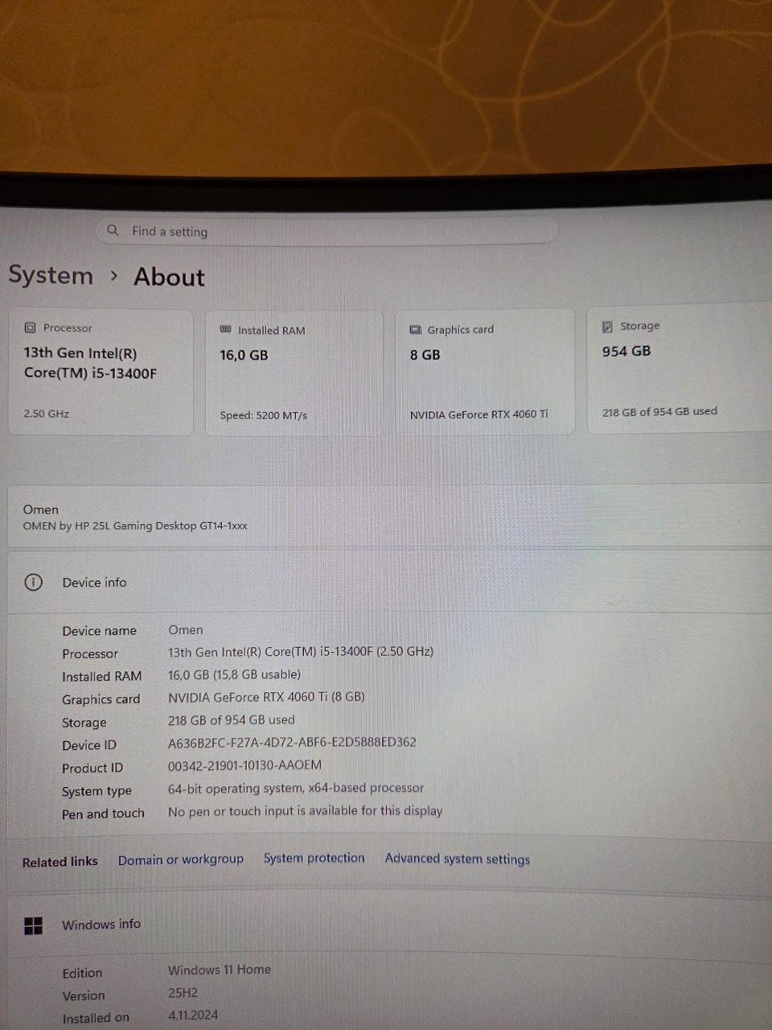Select Processor value in the Device info list

301,652
